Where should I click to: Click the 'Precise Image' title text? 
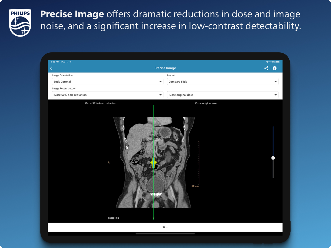click(165, 68)
